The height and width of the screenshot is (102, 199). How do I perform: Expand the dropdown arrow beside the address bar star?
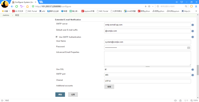[153, 6]
